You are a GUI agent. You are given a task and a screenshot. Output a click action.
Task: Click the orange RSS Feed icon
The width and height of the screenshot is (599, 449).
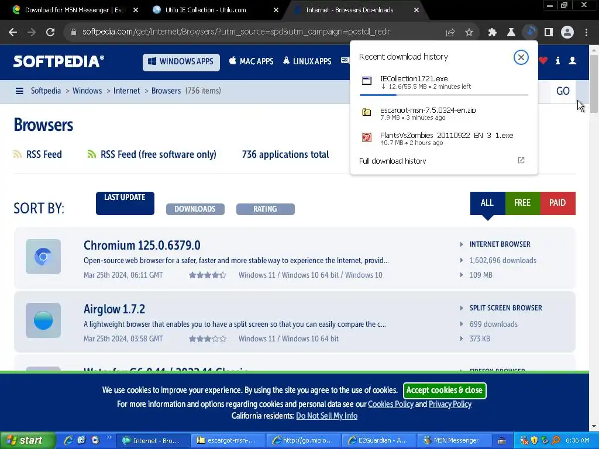coord(18,154)
